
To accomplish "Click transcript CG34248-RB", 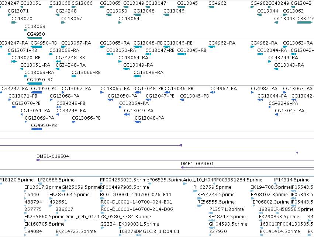I will click(70, 58).
